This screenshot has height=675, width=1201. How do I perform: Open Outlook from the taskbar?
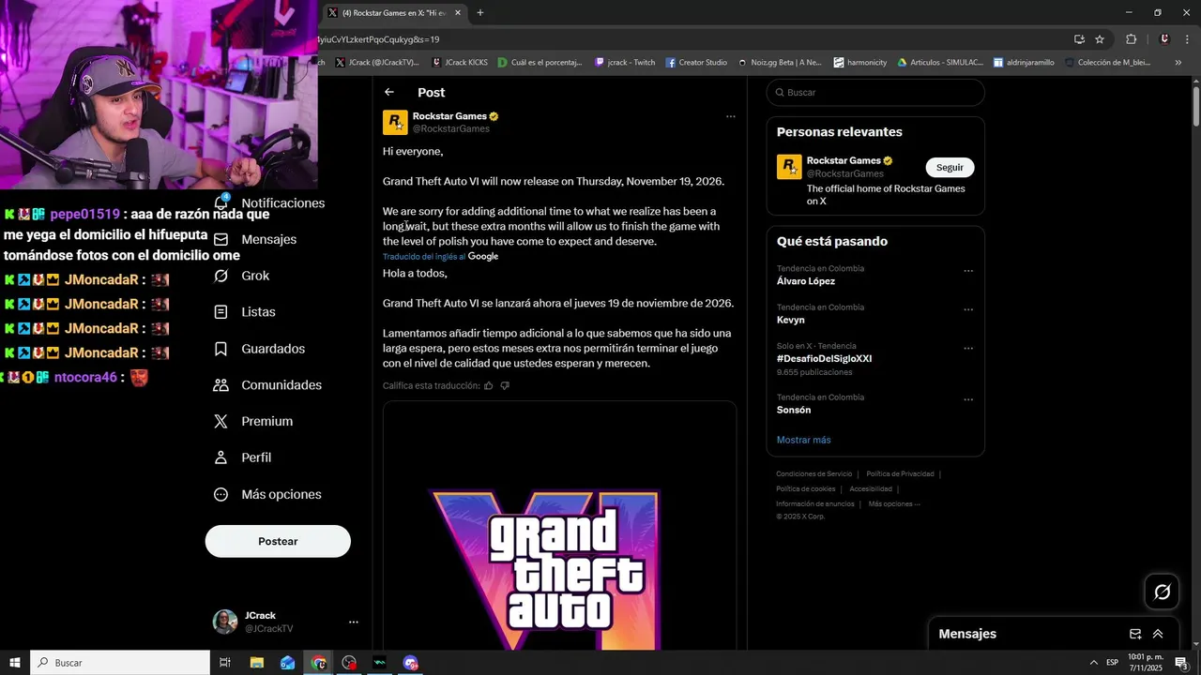pyautogui.click(x=287, y=663)
